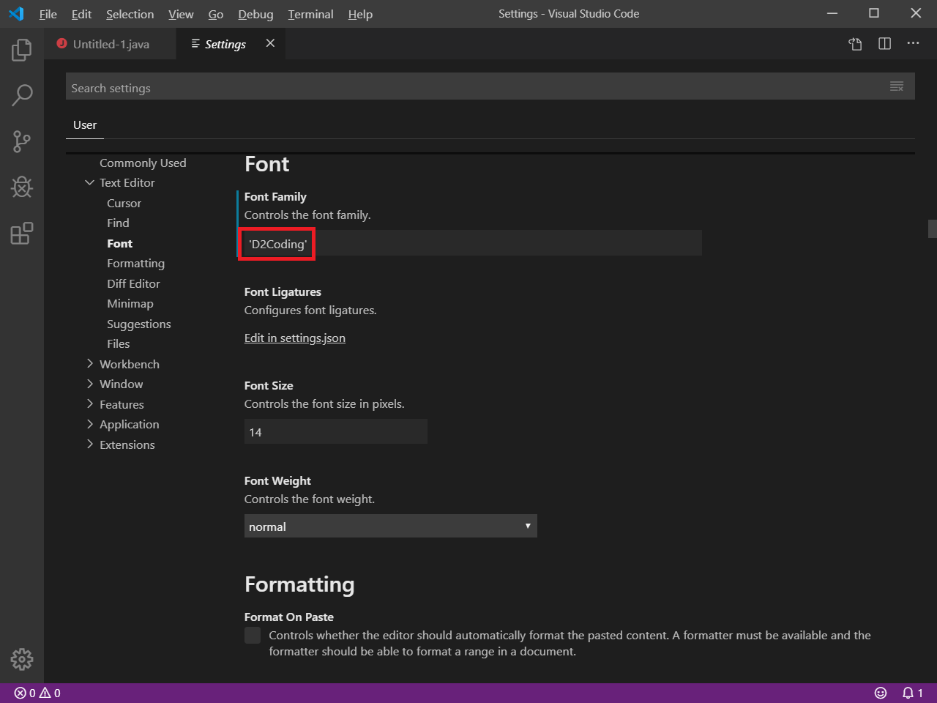Close the Settings tab

click(x=270, y=43)
